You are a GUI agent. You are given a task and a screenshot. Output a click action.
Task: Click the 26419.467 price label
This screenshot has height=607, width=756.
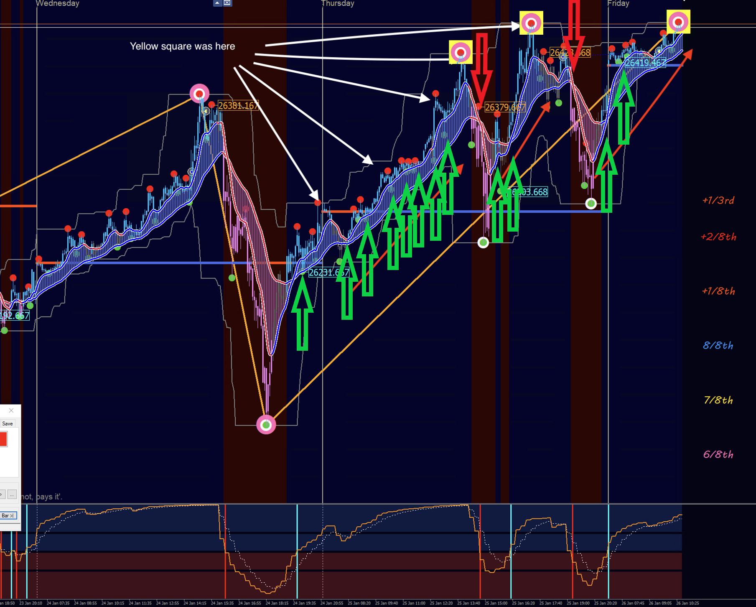(645, 63)
